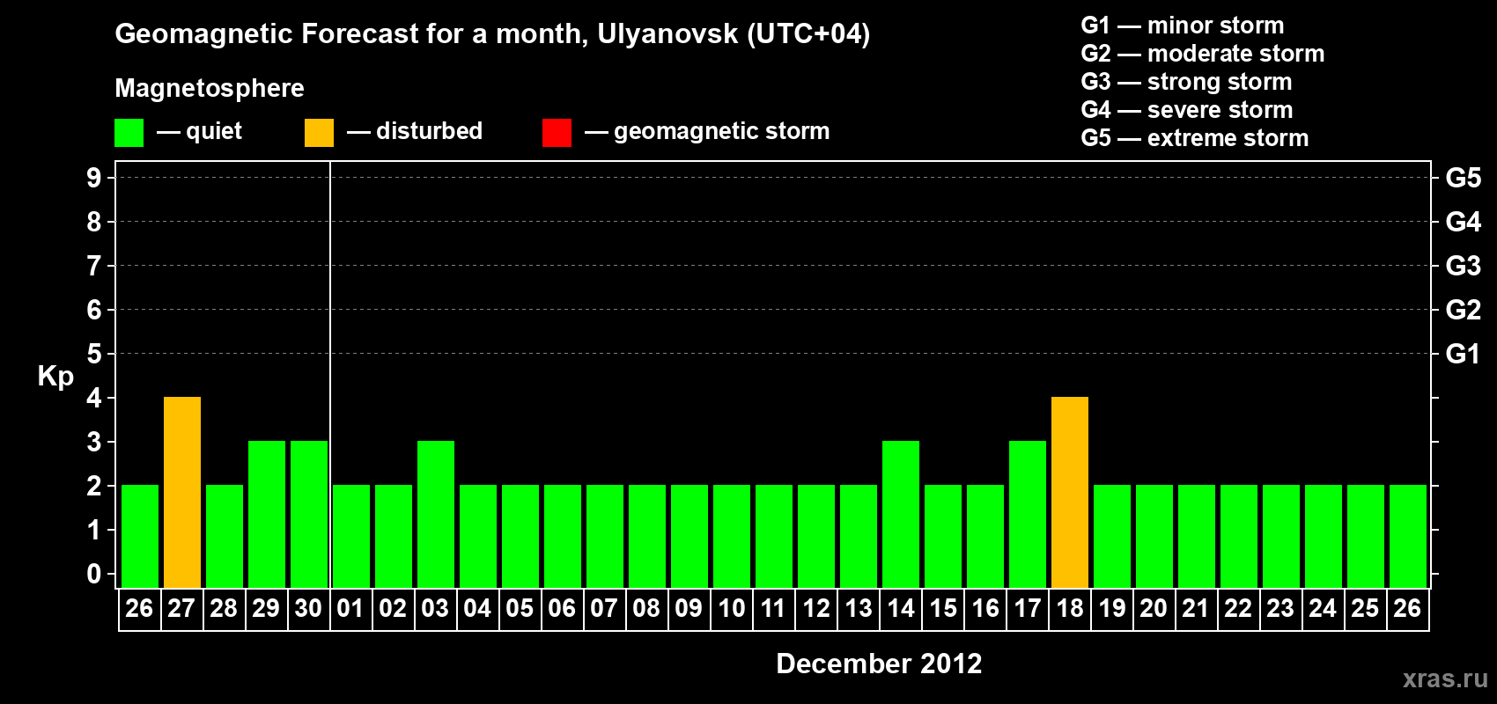Click the 'disturbed' legend label

click(429, 131)
